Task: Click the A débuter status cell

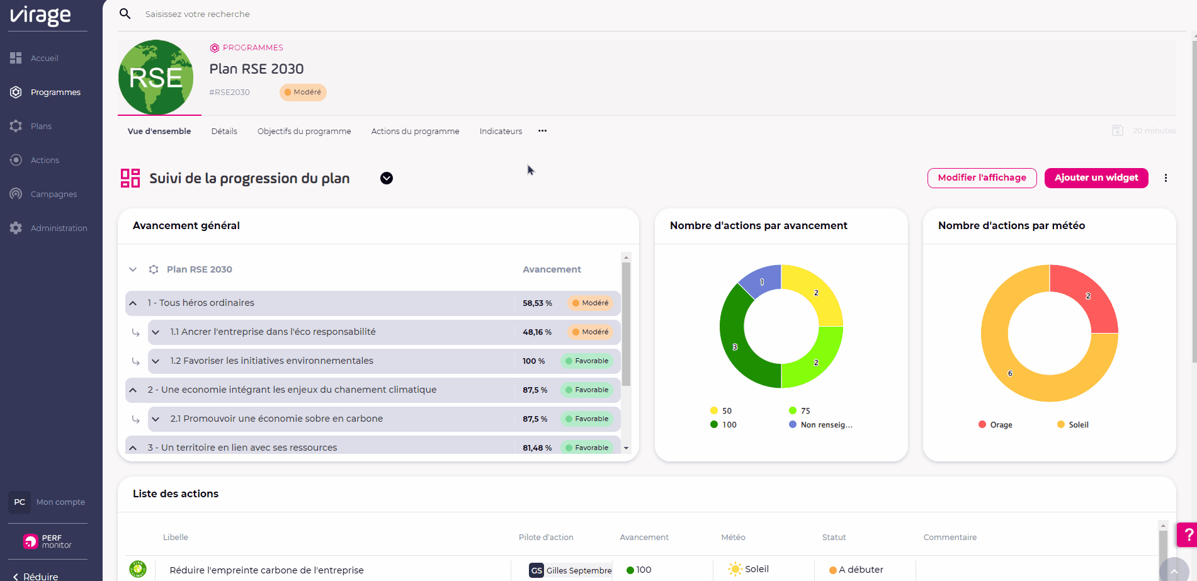Action: (x=856, y=570)
